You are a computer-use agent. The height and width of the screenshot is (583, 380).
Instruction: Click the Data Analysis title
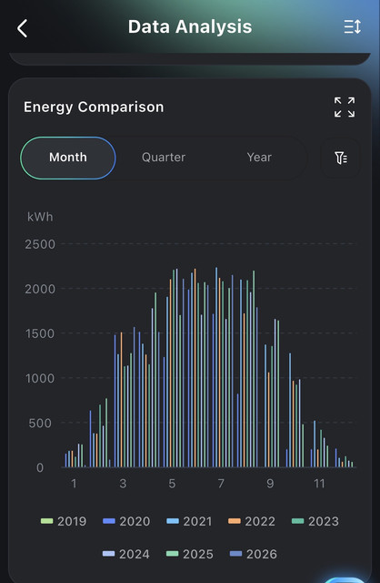[190, 26]
